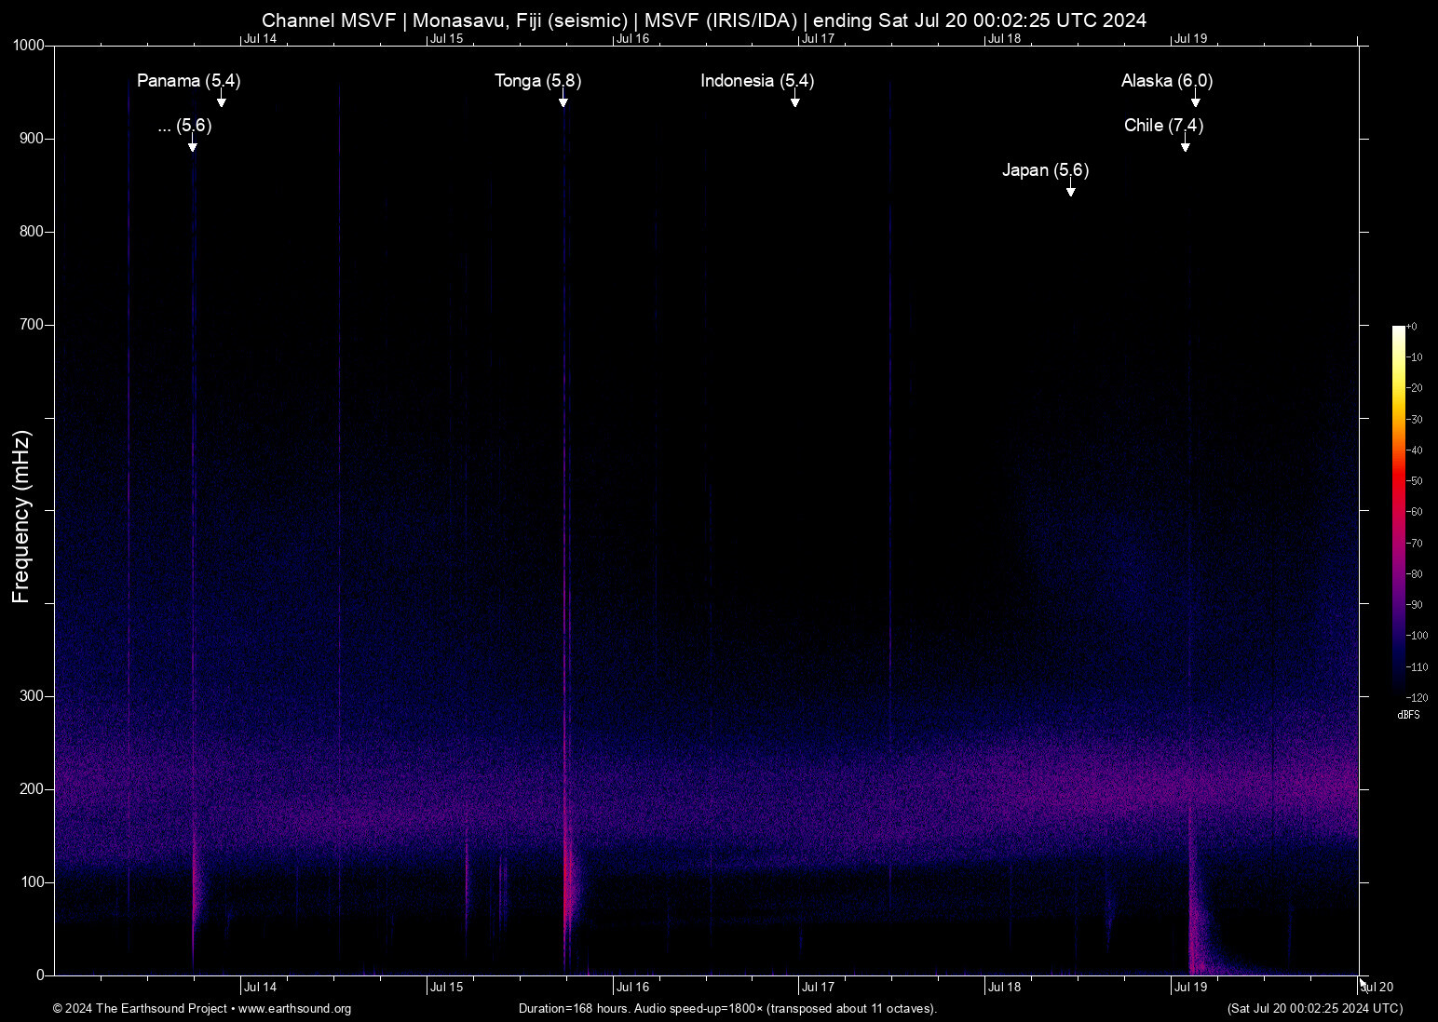Click the '© 2024 The Earthsound Project' copyright text
This screenshot has width=1438, height=1022.
pos(202,1009)
